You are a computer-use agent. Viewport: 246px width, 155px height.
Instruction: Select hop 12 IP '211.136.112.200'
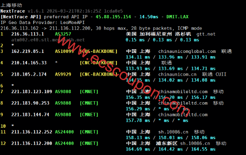[x=32, y=143]
